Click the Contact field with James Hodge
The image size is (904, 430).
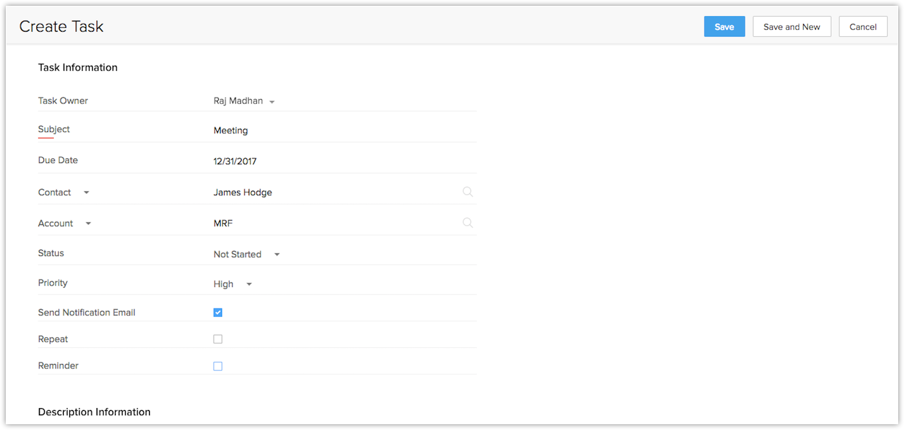(x=324, y=193)
